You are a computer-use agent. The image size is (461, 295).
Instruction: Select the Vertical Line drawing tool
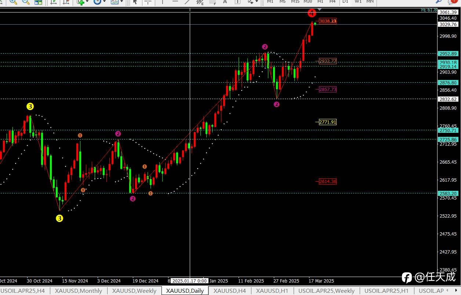163,2
